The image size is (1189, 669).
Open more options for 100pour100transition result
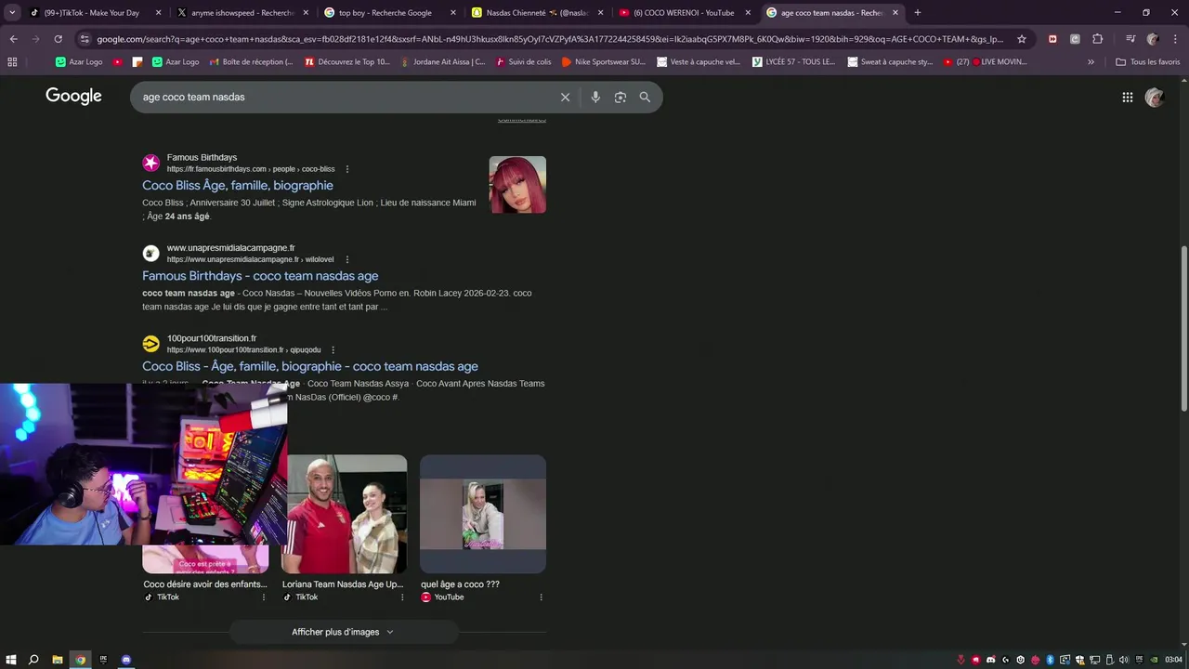[333, 350]
